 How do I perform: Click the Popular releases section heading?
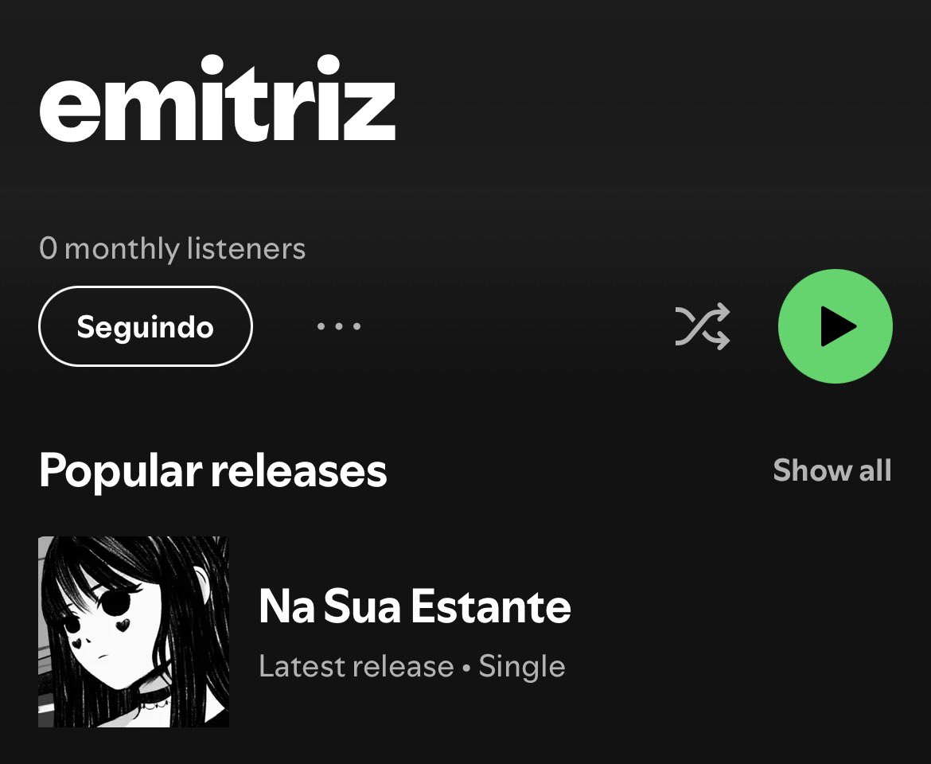(x=212, y=470)
